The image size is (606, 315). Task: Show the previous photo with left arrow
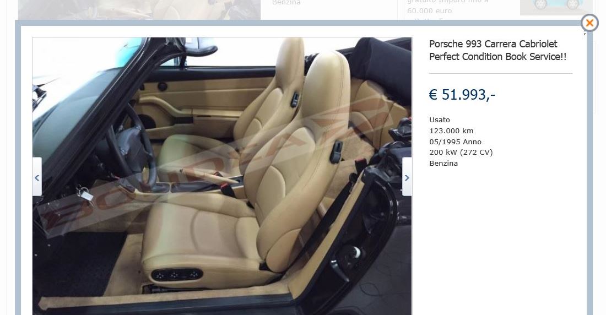pyautogui.click(x=37, y=177)
